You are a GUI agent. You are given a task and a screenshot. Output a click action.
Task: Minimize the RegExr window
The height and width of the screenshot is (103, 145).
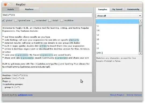pos(9,4)
